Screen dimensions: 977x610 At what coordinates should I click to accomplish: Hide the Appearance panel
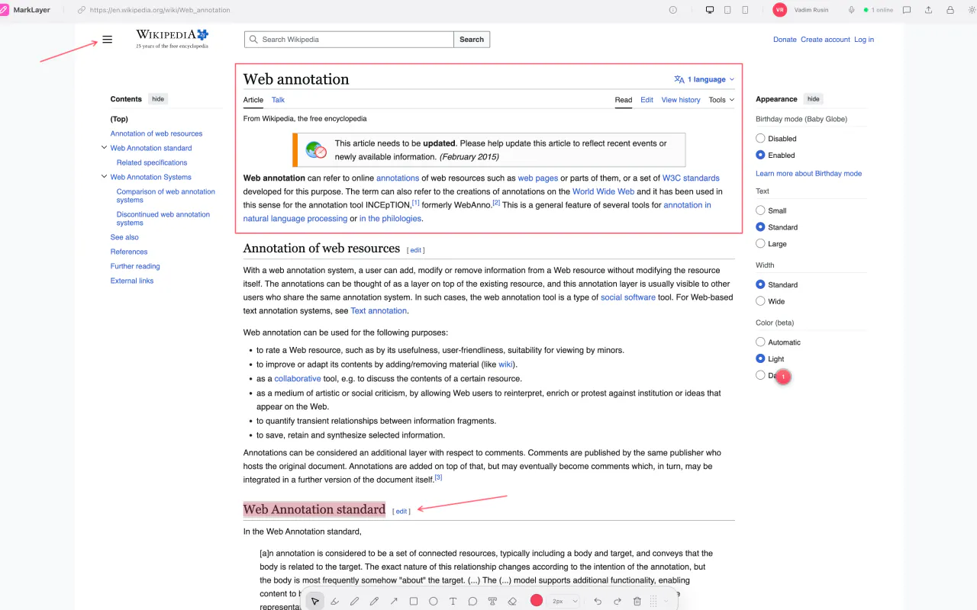click(814, 99)
